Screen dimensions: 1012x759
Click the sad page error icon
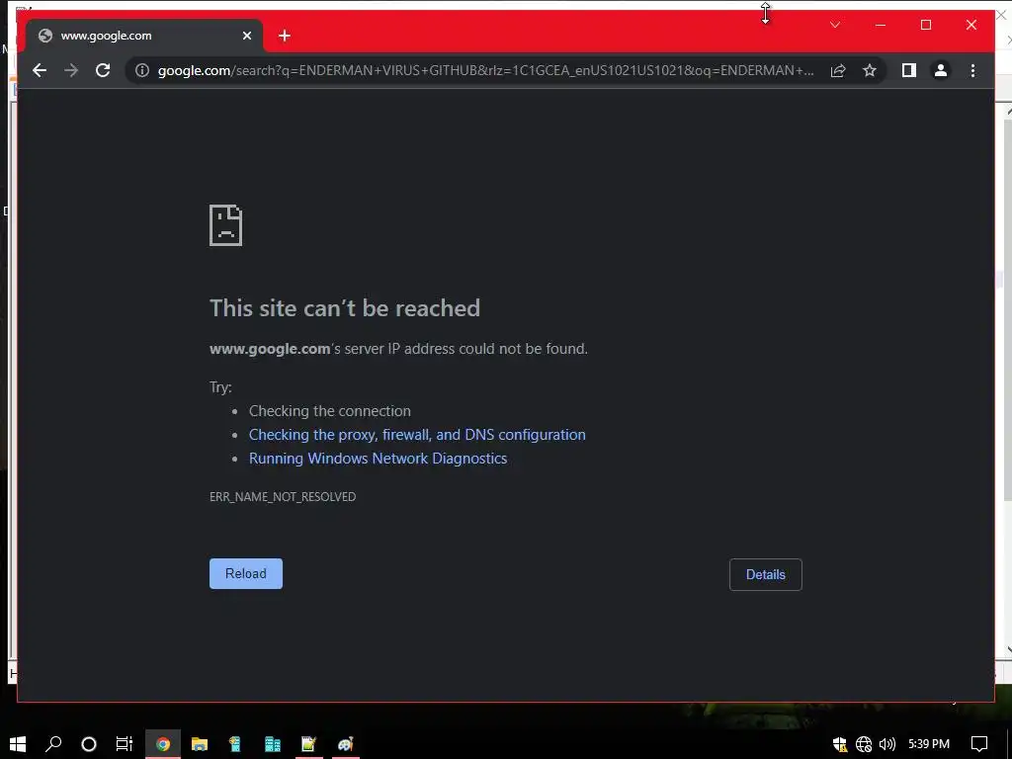click(226, 225)
